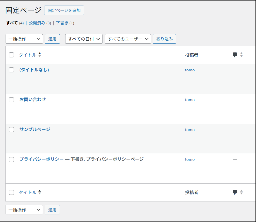256x222 pixels.
Task: Switch to the 公開済み filter view
Action: 37,23
